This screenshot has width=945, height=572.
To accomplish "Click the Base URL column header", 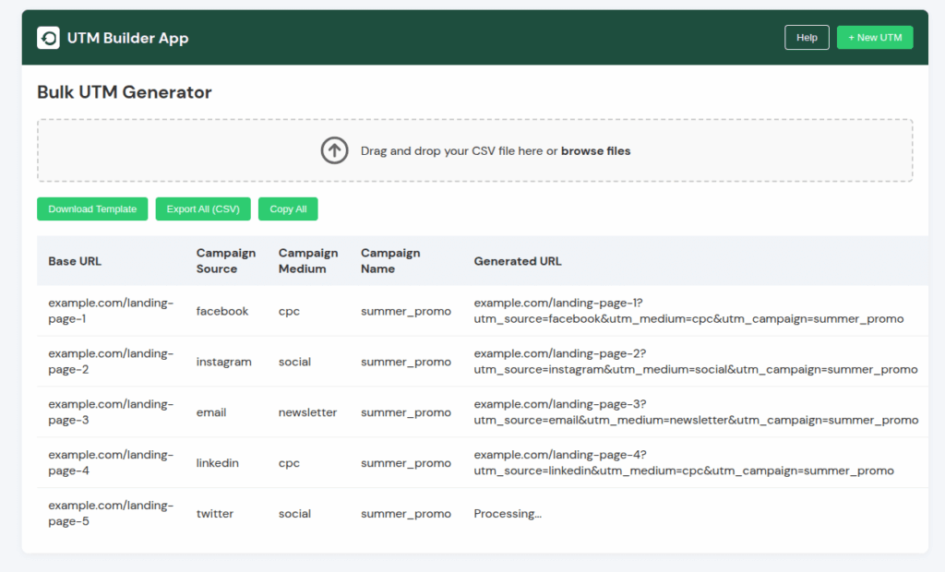I will click(x=75, y=261).
